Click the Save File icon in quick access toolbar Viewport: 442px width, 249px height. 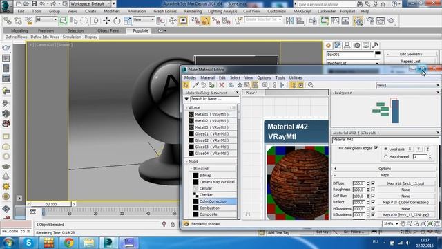(x=34, y=3)
